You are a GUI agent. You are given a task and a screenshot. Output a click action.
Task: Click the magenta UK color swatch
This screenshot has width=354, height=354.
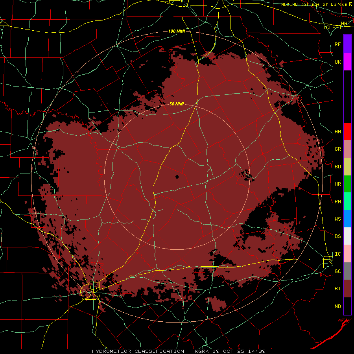click(x=347, y=62)
